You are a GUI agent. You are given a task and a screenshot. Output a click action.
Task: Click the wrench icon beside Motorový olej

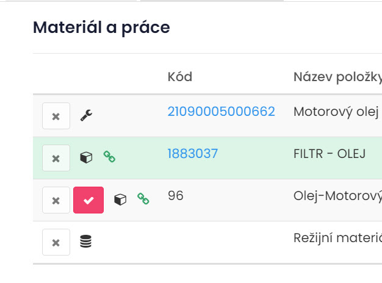coord(86,115)
